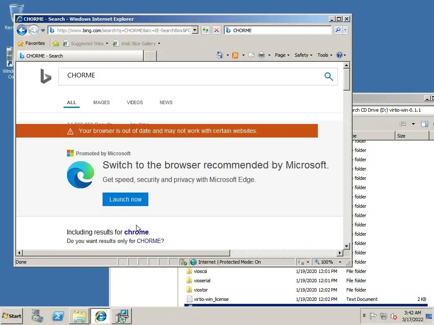Switch to the NEWS tab
434x325 pixels.
pos(166,102)
